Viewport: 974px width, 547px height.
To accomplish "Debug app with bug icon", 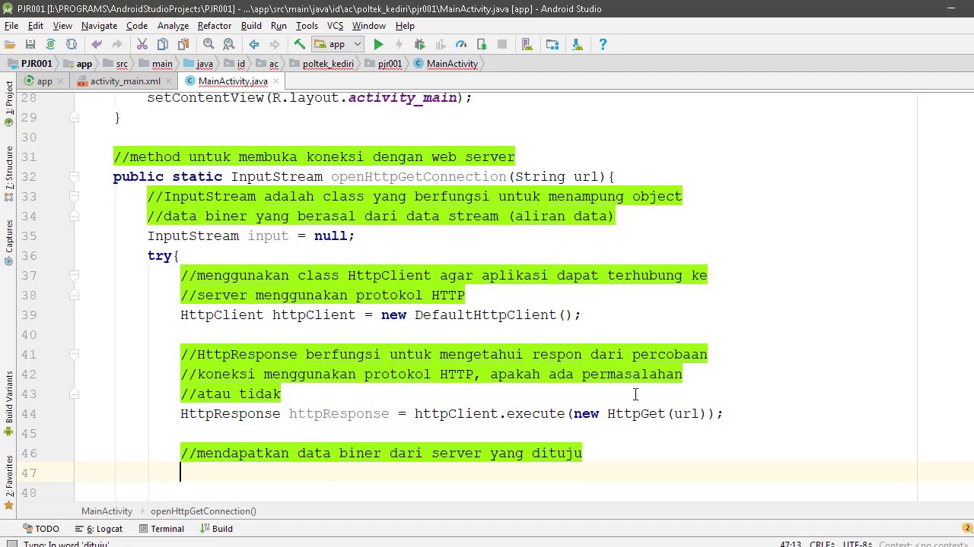I will [x=419, y=45].
